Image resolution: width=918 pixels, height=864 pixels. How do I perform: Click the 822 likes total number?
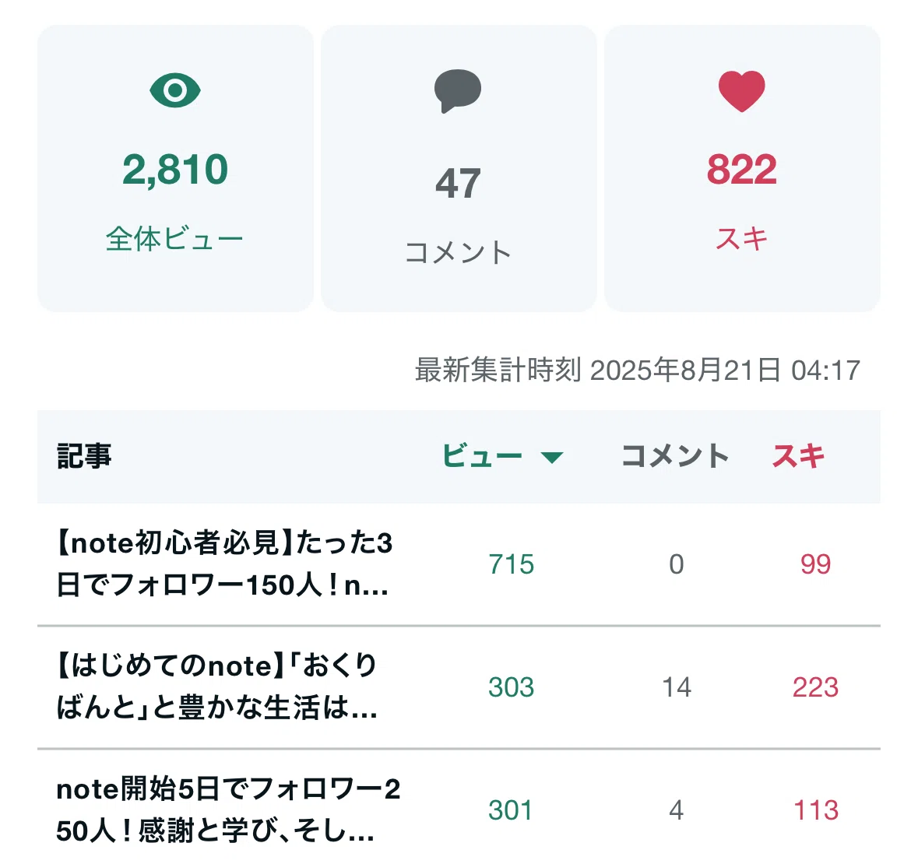[x=742, y=170]
